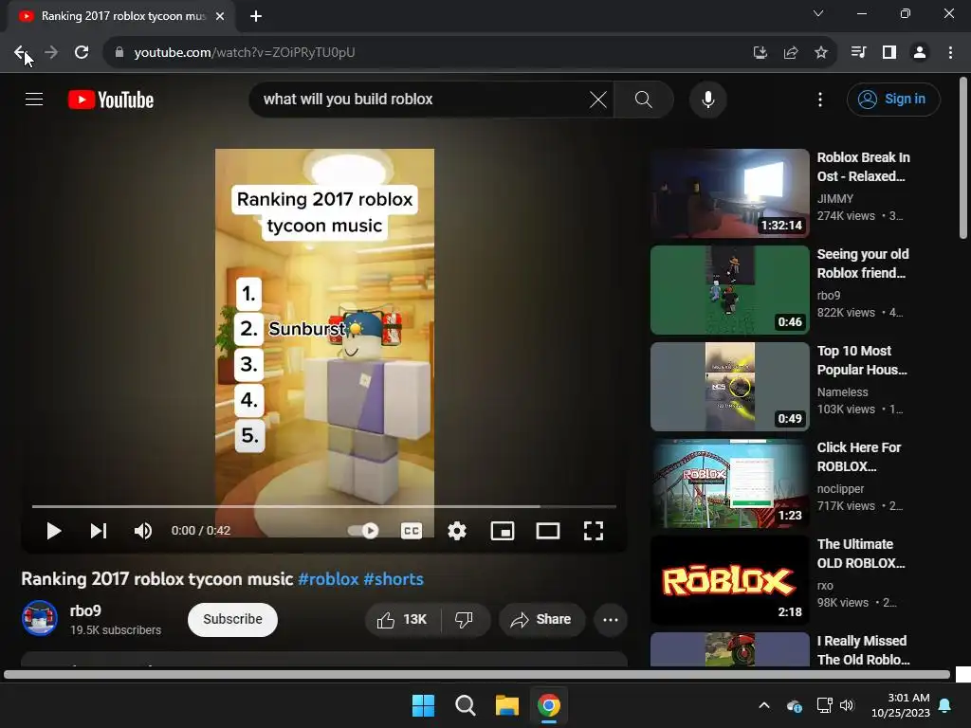Install app icon in address bar

(x=760, y=52)
